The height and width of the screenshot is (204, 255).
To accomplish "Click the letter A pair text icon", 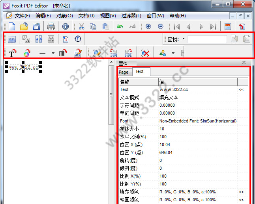I will pyautogui.click(x=26, y=39).
